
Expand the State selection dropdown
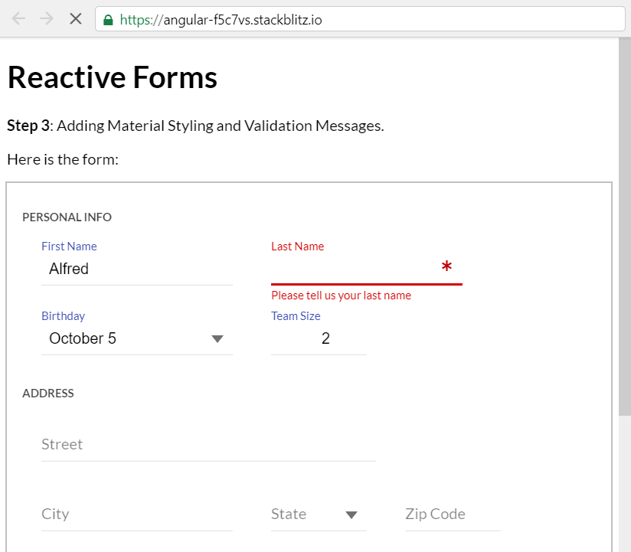352,514
